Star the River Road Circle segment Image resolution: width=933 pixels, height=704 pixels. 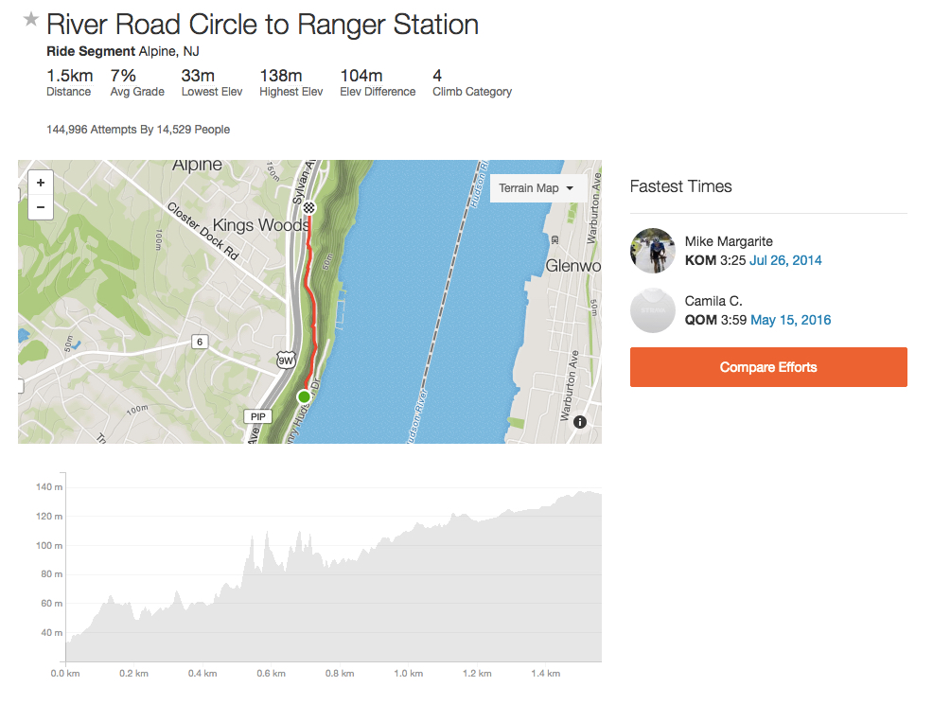[x=31, y=21]
